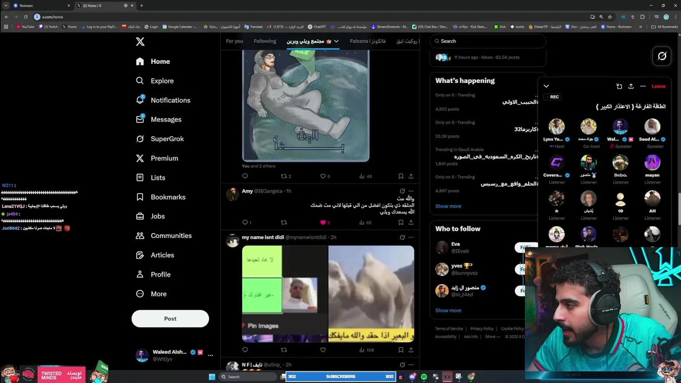Open Jobs in the sidebar
Screen dimensions: 681x383
pos(151,216)
